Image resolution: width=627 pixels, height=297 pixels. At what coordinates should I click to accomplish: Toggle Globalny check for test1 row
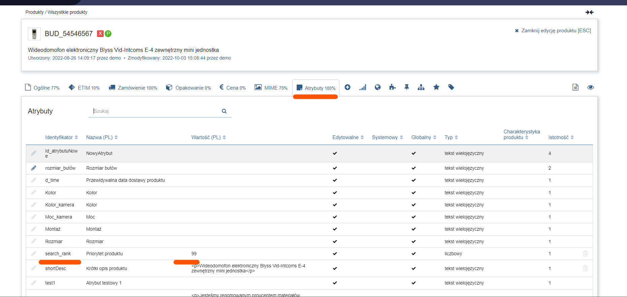414,283
